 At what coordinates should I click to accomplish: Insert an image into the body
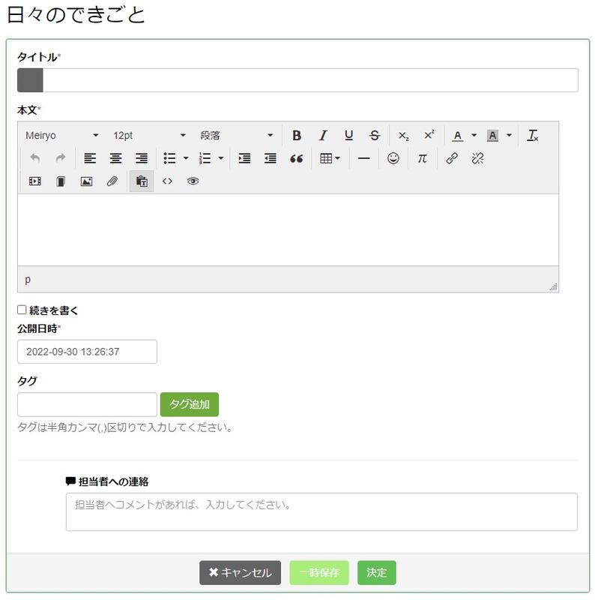[x=86, y=181]
